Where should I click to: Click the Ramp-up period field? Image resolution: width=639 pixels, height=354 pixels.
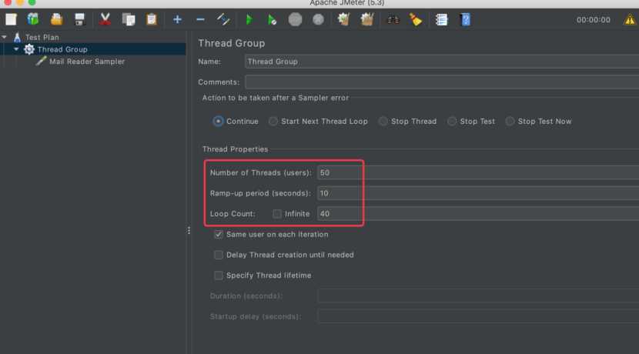(478, 193)
